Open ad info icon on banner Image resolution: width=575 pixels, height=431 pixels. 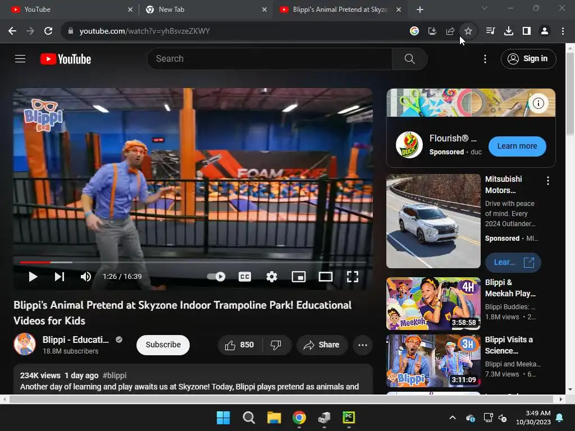point(538,103)
